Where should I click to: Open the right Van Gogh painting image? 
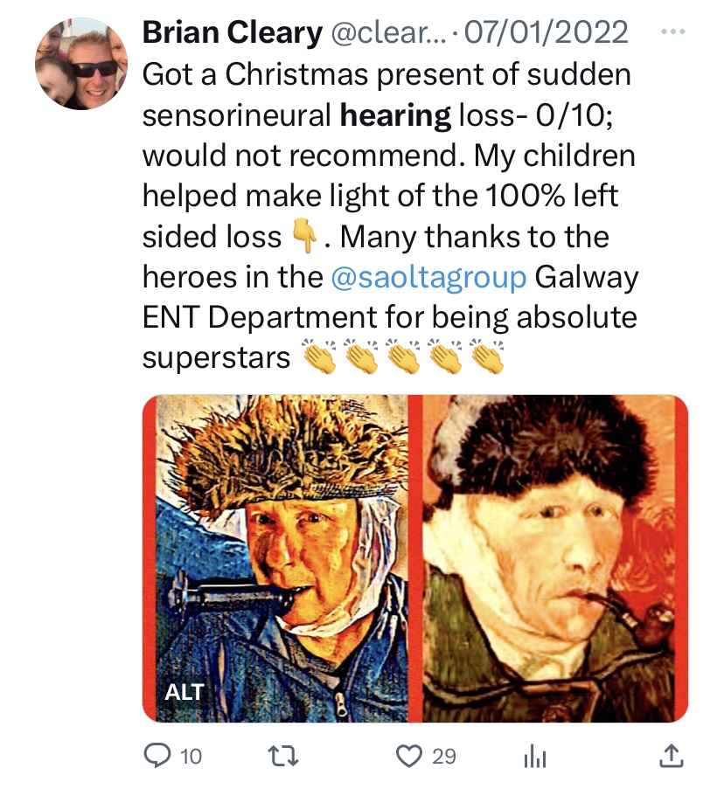[x=556, y=559]
